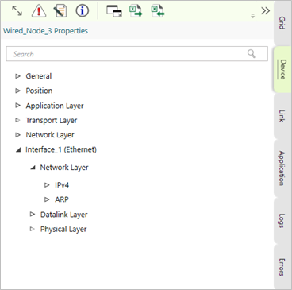Expand the Transport Layer arrow

17,120
